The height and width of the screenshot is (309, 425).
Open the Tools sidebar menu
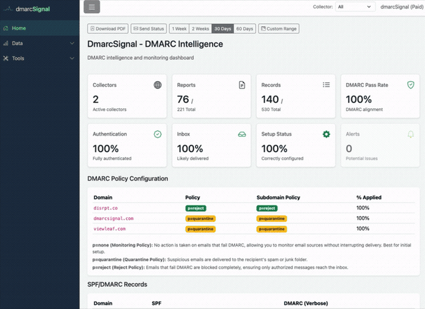click(40, 58)
